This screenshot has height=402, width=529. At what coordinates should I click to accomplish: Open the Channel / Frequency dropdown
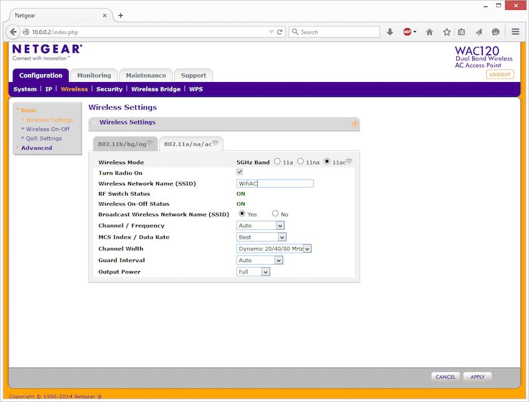(x=260, y=226)
